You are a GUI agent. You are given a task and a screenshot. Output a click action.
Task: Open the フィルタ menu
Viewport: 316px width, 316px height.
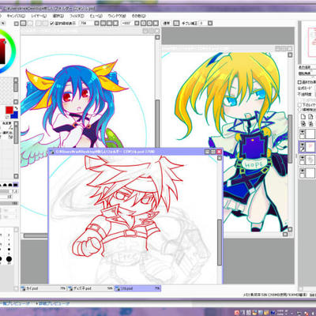[x=77, y=17]
